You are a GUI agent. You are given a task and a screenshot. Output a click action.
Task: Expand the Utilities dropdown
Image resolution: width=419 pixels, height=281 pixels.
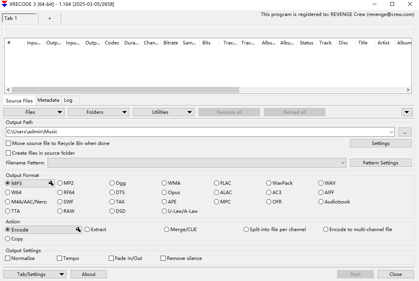(163, 112)
